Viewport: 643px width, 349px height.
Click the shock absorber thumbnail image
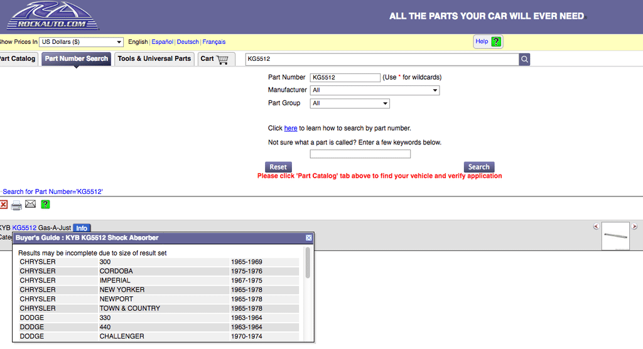pyautogui.click(x=615, y=235)
